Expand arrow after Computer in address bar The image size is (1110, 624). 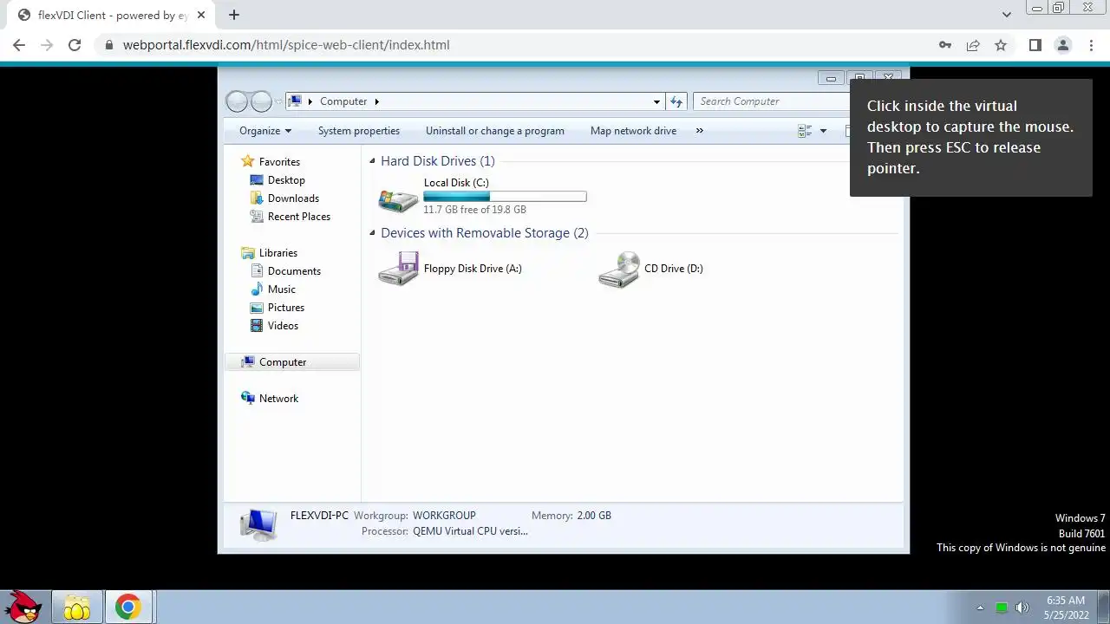[x=376, y=101]
